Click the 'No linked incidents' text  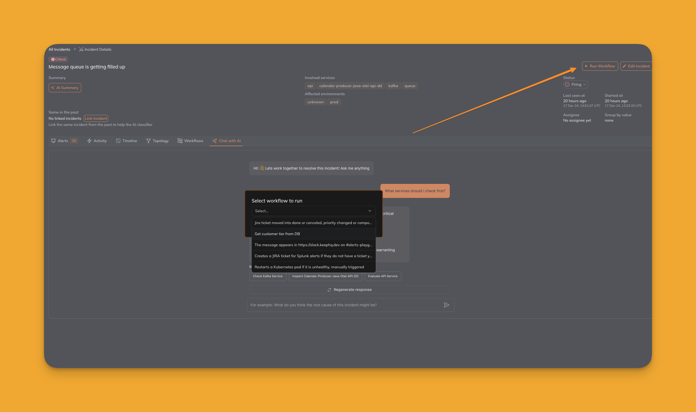[65, 118]
